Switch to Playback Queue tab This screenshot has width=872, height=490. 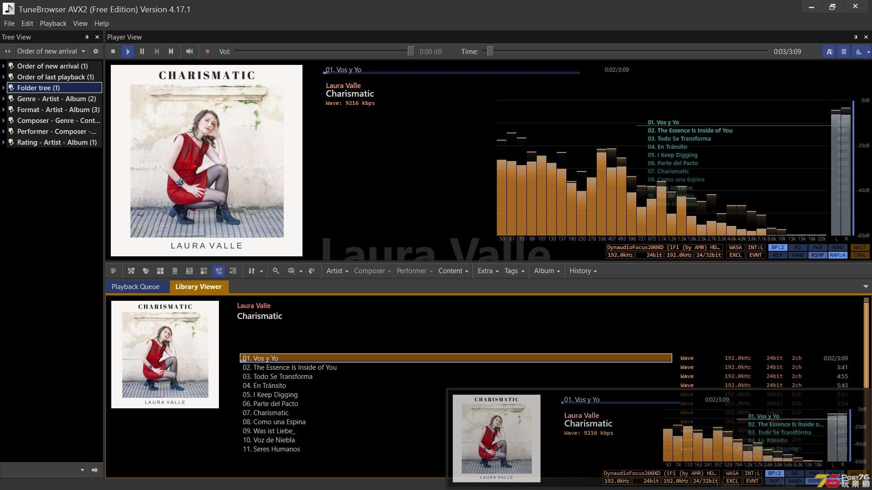point(135,286)
